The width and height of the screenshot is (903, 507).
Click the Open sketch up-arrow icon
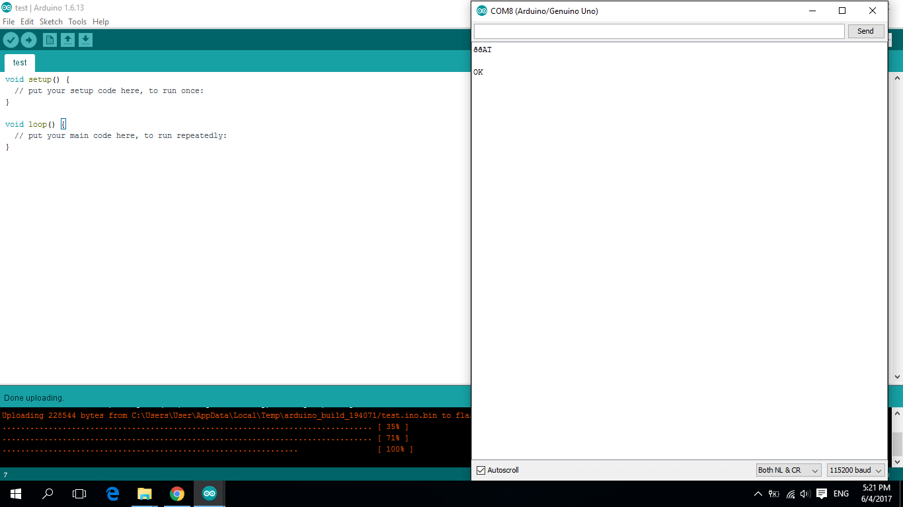67,40
